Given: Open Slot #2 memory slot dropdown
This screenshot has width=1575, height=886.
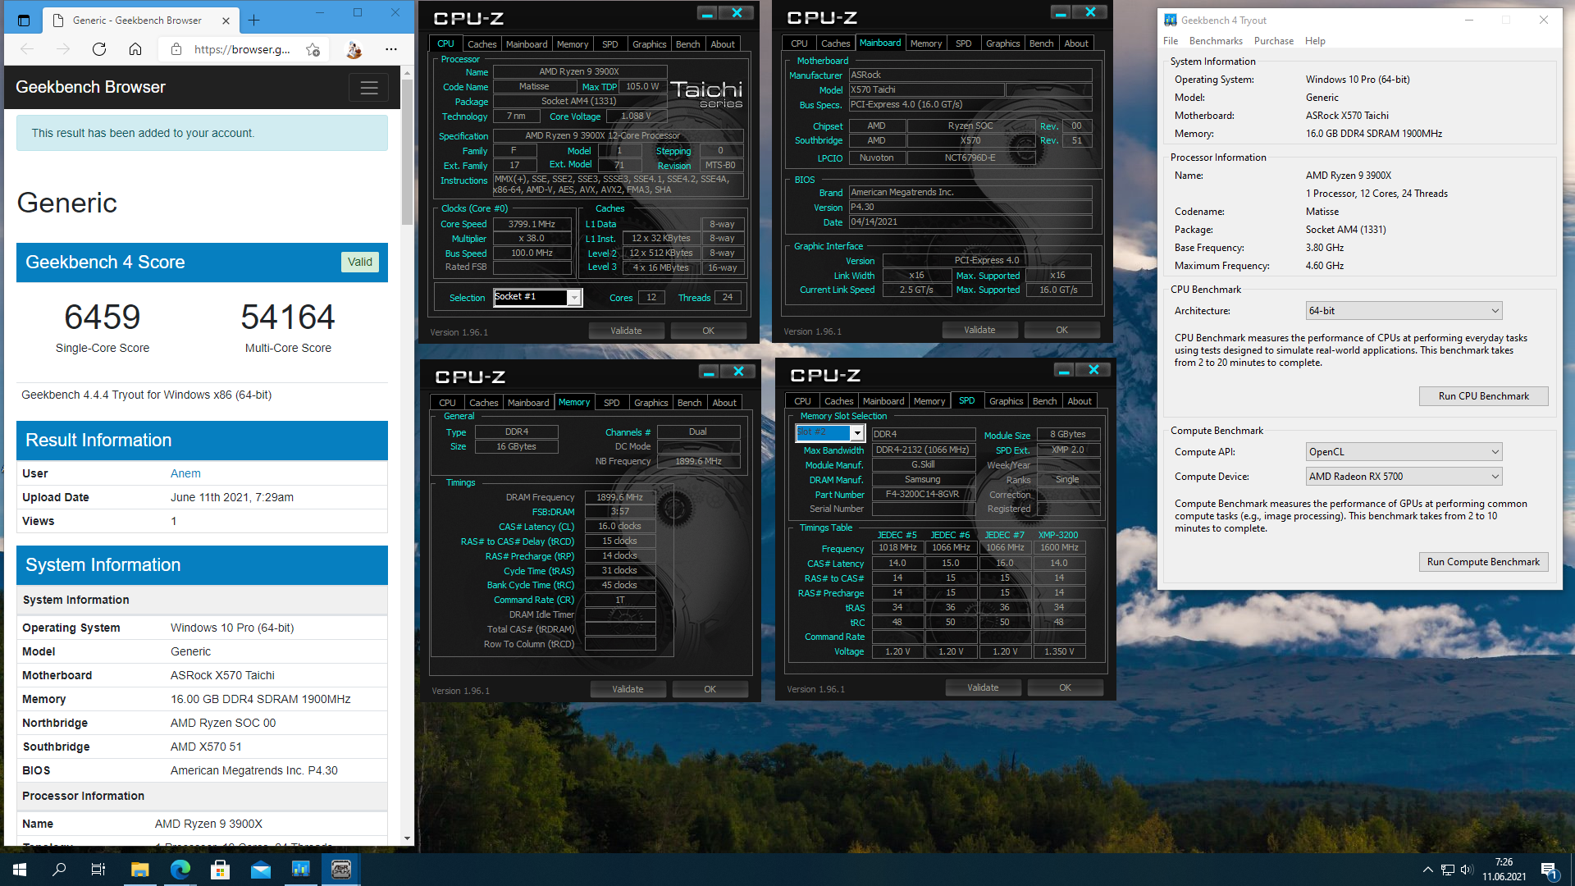Looking at the screenshot, I should pos(857,432).
